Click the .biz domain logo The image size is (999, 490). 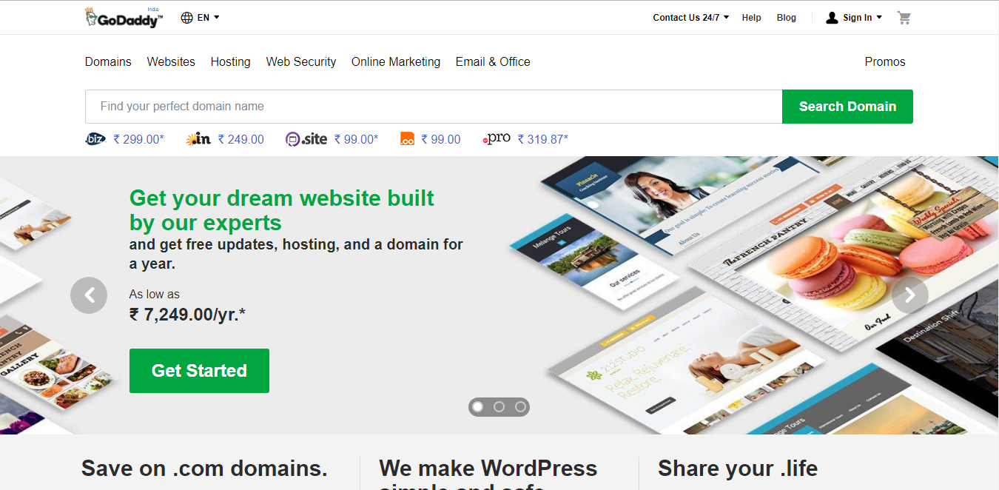95,138
